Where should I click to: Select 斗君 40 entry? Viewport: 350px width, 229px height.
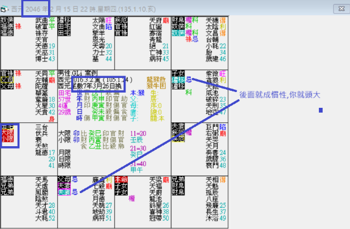click(45, 212)
